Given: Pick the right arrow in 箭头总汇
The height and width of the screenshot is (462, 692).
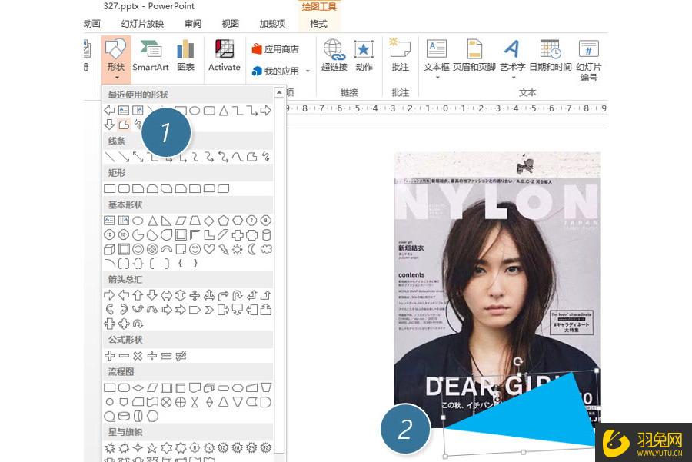Looking at the screenshot, I should [109, 295].
